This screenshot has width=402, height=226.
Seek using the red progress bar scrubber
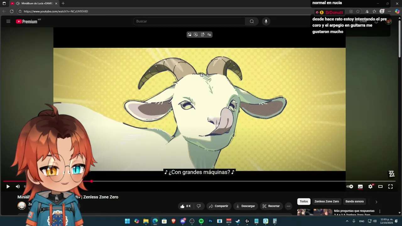tap(91, 181)
